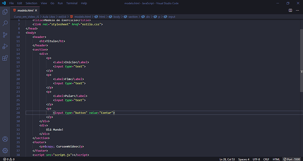Open the Terminal menu
303x161 pixels.
click(x=72, y=3)
